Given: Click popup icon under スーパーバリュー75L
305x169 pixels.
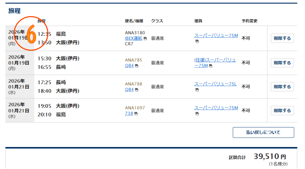Looking at the screenshot, I should [x=197, y=90].
